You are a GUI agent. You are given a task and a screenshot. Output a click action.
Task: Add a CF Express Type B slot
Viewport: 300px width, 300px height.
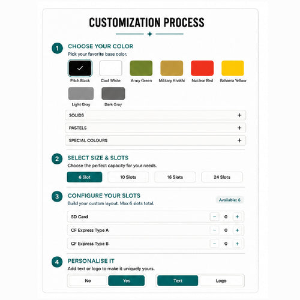tap(237, 244)
